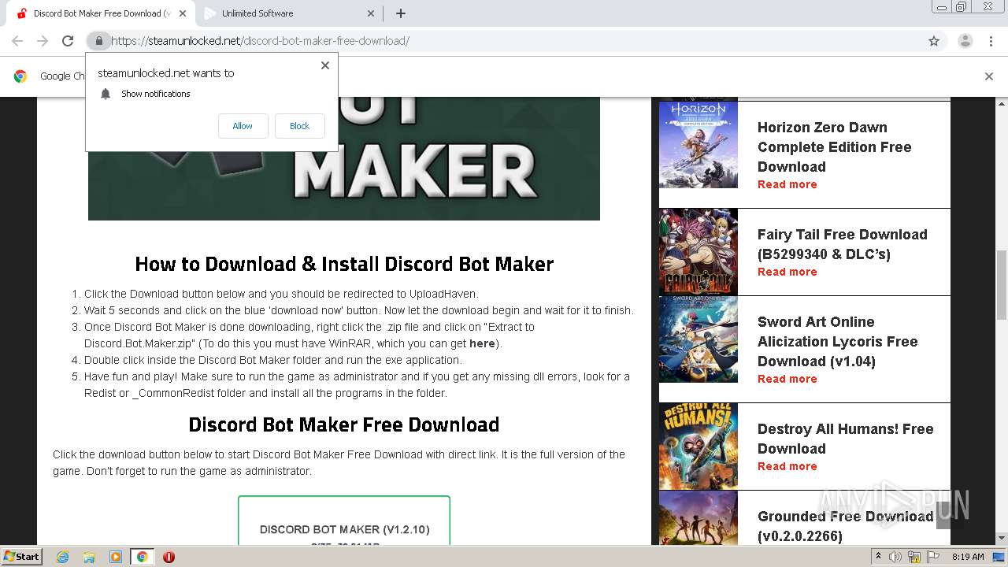1008x567 pixels.
Task: Open the Destroy All Humans! cover thumbnail
Action: coord(699,447)
